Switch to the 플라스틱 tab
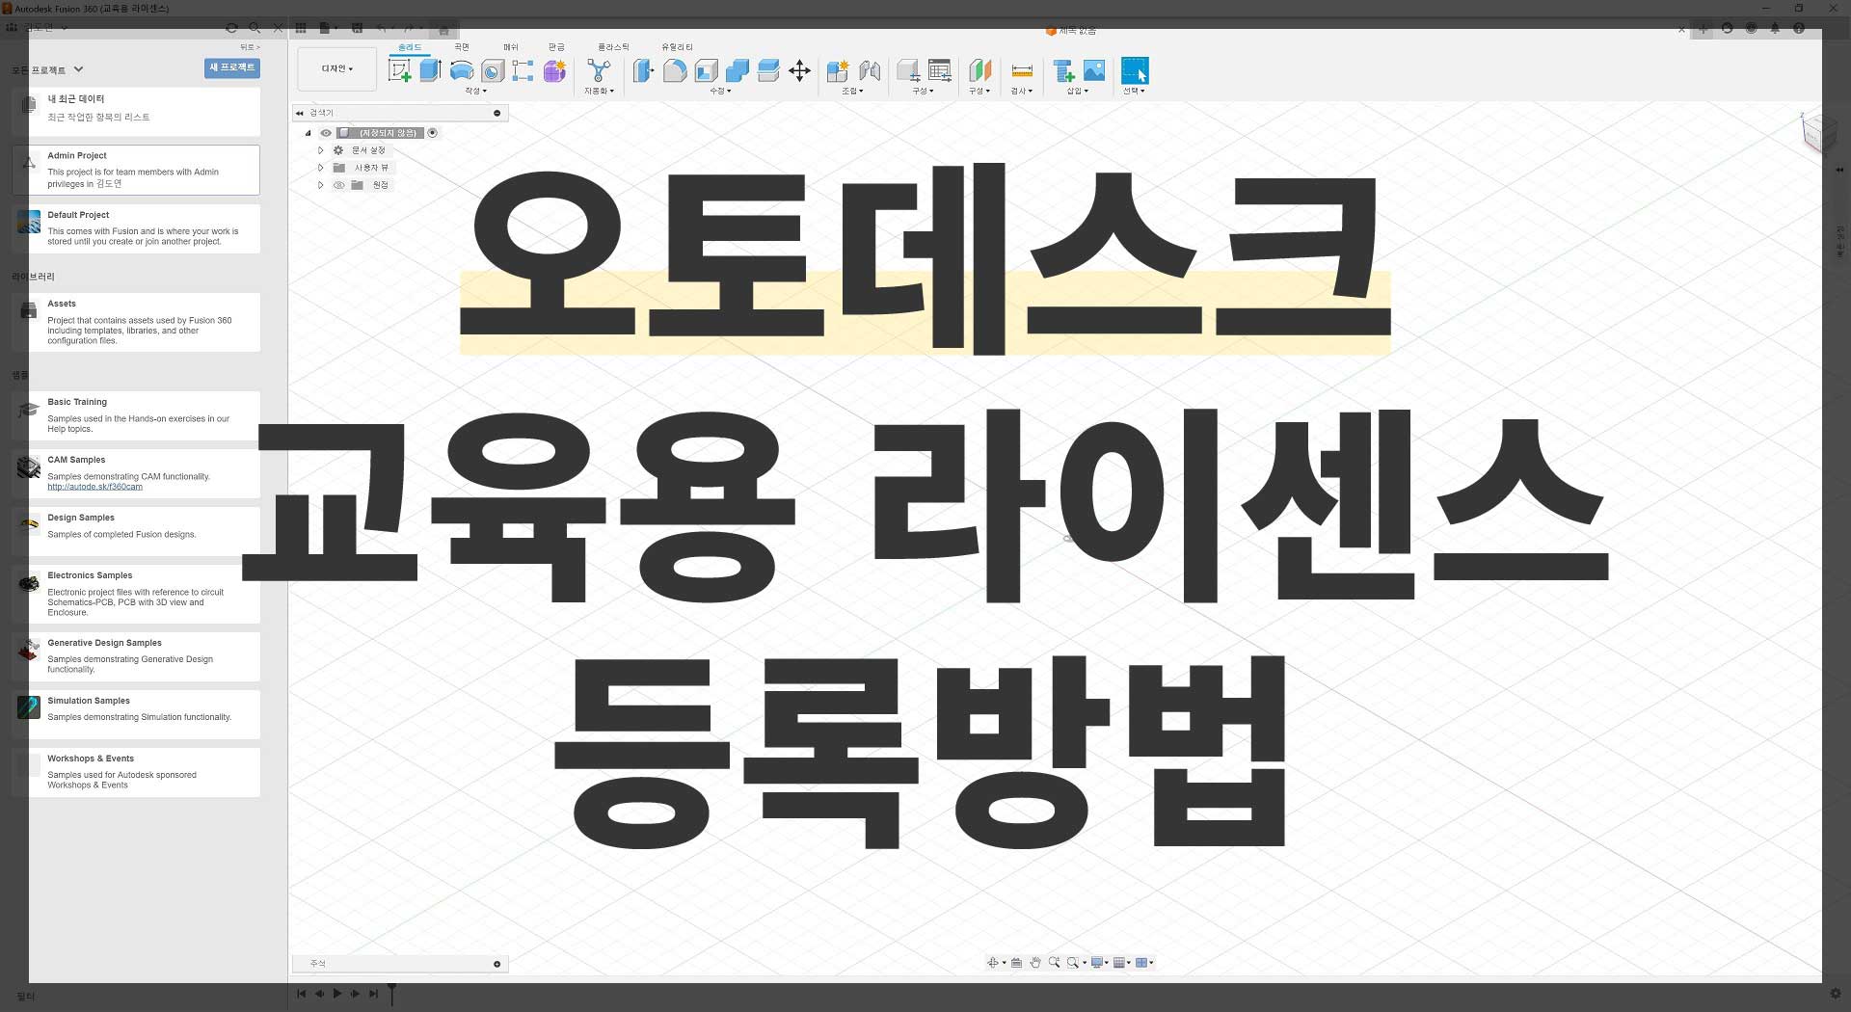This screenshot has height=1012, width=1851. [x=613, y=47]
